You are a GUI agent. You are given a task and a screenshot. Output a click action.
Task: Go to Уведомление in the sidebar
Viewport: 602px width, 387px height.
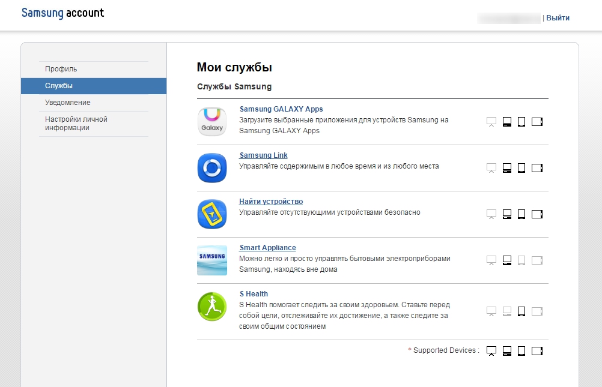68,103
